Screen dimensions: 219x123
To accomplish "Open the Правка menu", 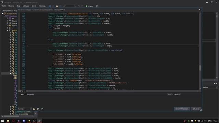I will coord(11,6).
